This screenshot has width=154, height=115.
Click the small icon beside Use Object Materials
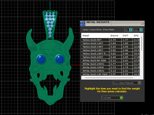pyautogui.click(x=139, y=83)
